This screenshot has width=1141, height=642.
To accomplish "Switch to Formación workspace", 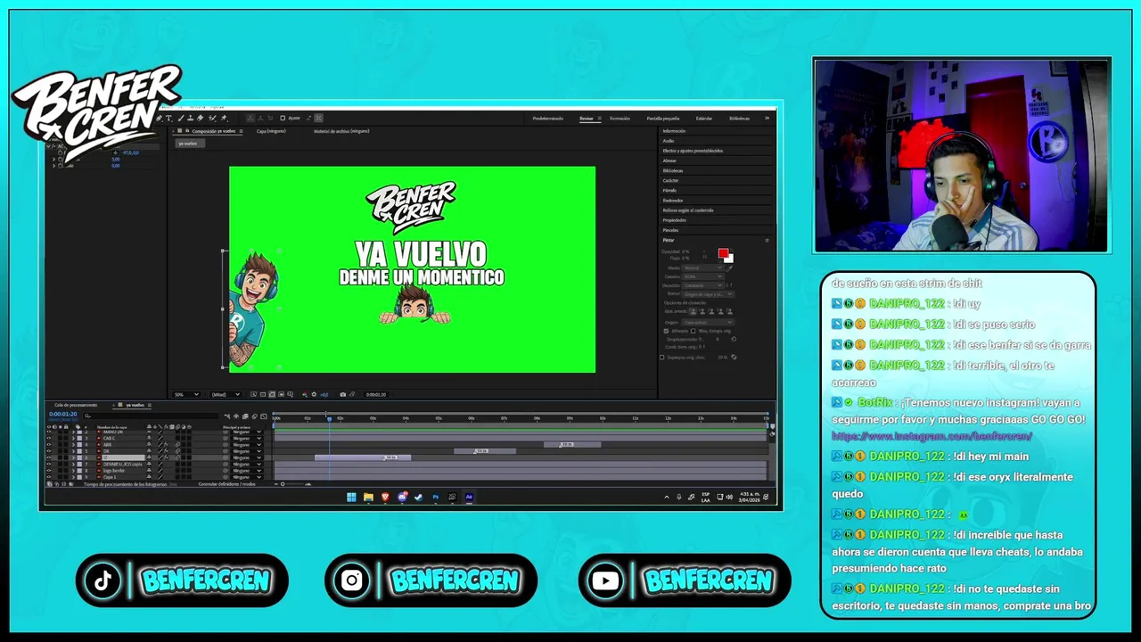I will (x=620, y=118).
